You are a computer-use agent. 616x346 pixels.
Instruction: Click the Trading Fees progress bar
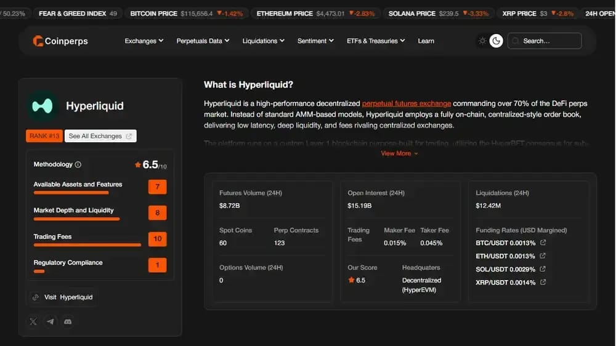pyautogui.click(x=87, y=244)
